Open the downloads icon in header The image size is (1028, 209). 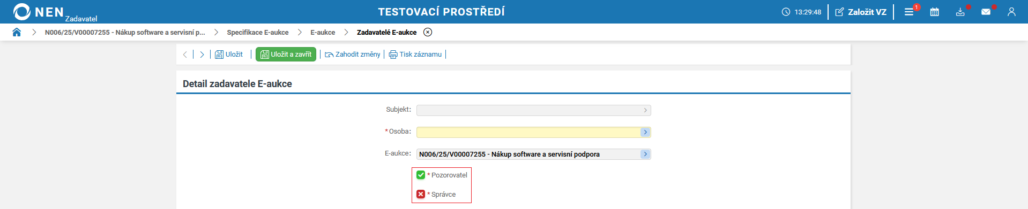point(960,12)
